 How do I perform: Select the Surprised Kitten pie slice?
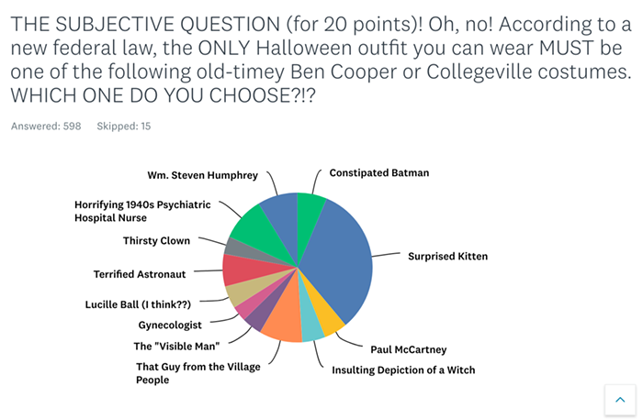(341, 262)
